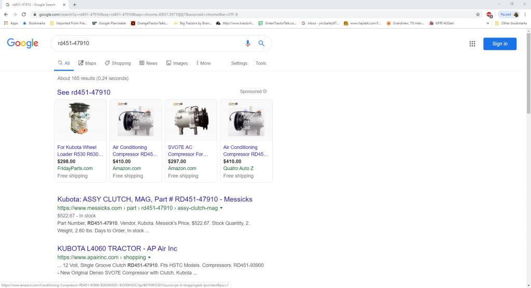Expand messicks.com result dropdown arrow

[x=221, y=208]
